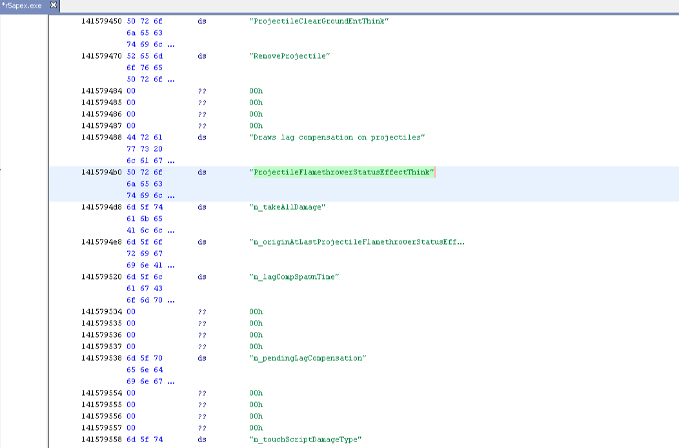Click ?? mnemonic at 141579534
This screenshot has height=448, width=679.
(202, 312)
